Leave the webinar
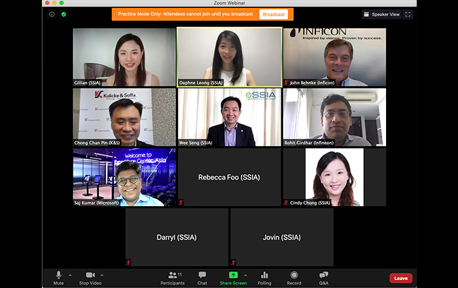The width and height of the screenshot is (458, 288). (x=400, y=278)
